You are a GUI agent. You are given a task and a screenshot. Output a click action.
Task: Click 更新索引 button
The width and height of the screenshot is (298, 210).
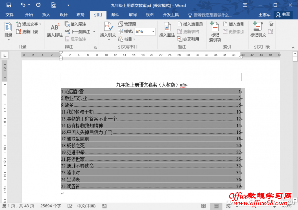(234, 32)
